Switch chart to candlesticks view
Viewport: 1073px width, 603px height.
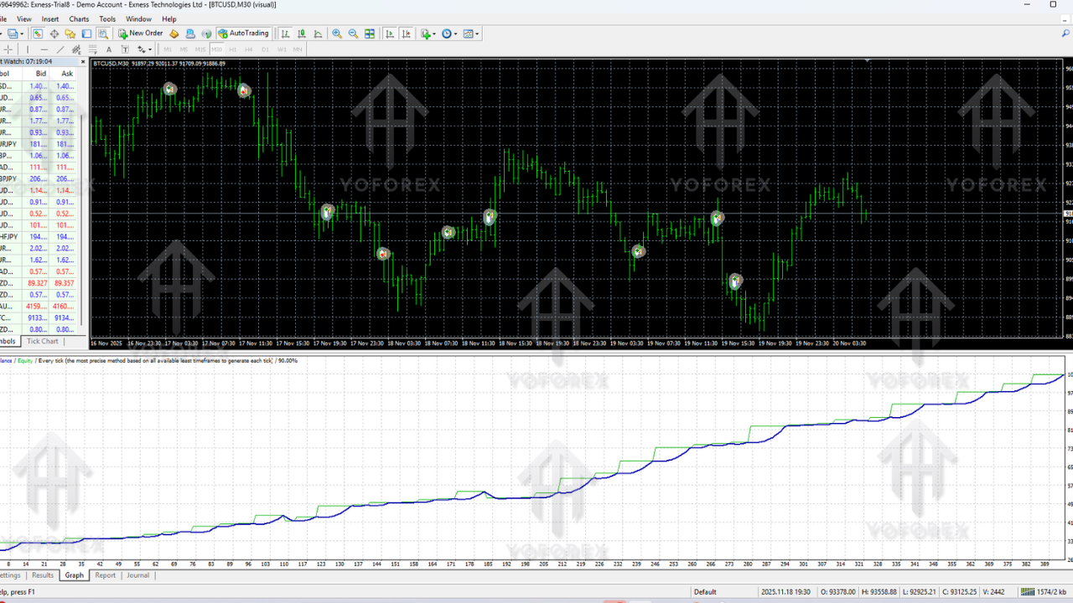(x=302, y=33)
